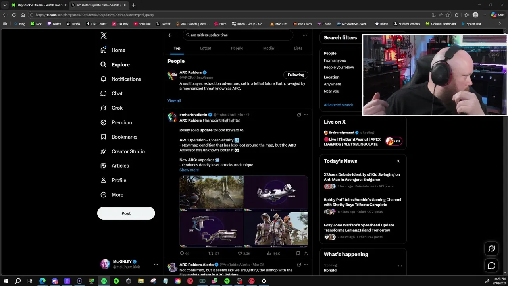Open ARC Raiders Meta bookmark
508x286 pixels.
(x=192, y=24)
